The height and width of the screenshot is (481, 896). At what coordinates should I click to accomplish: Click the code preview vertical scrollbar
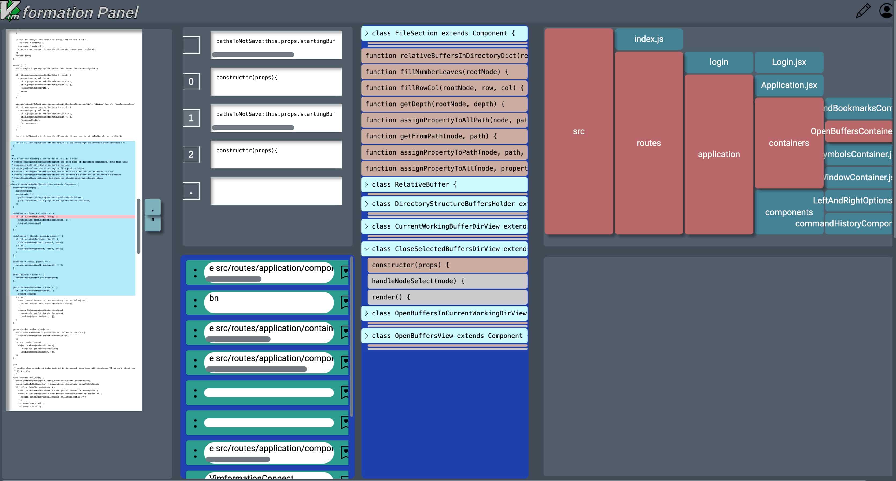coord(138,226)
